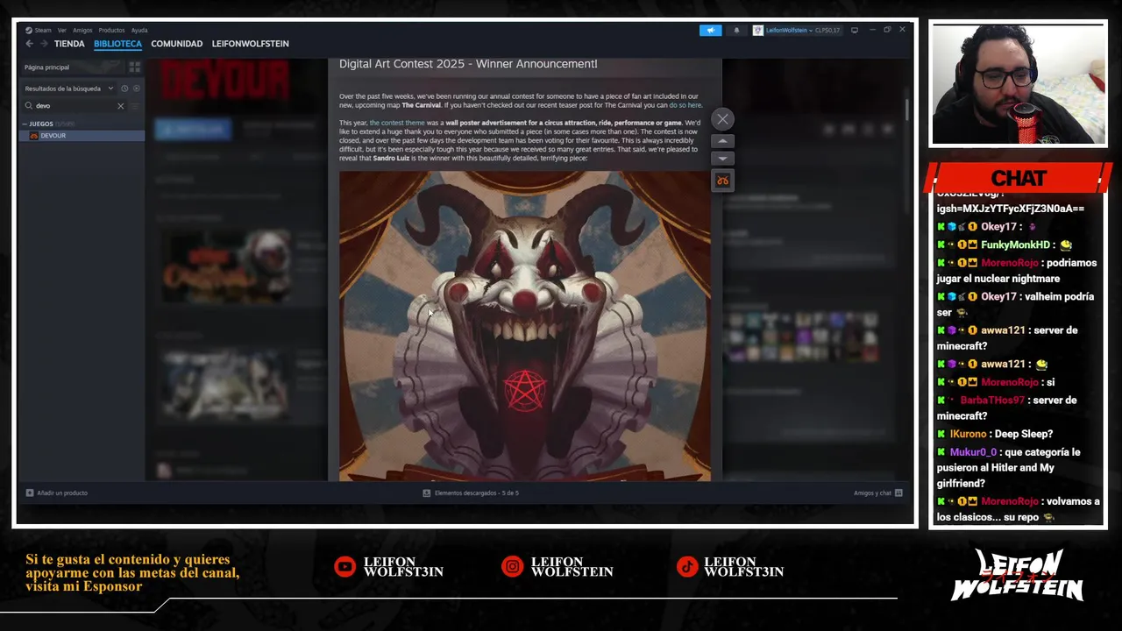Click the recent activity clock icon

(124, 89)
